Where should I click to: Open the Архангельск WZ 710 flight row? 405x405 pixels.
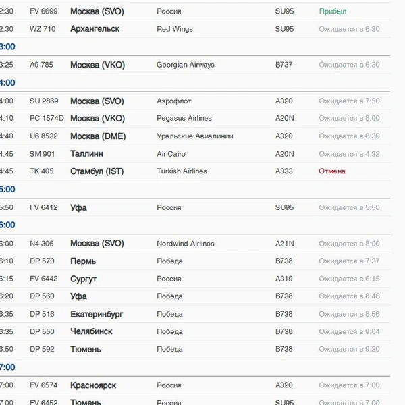195,29
